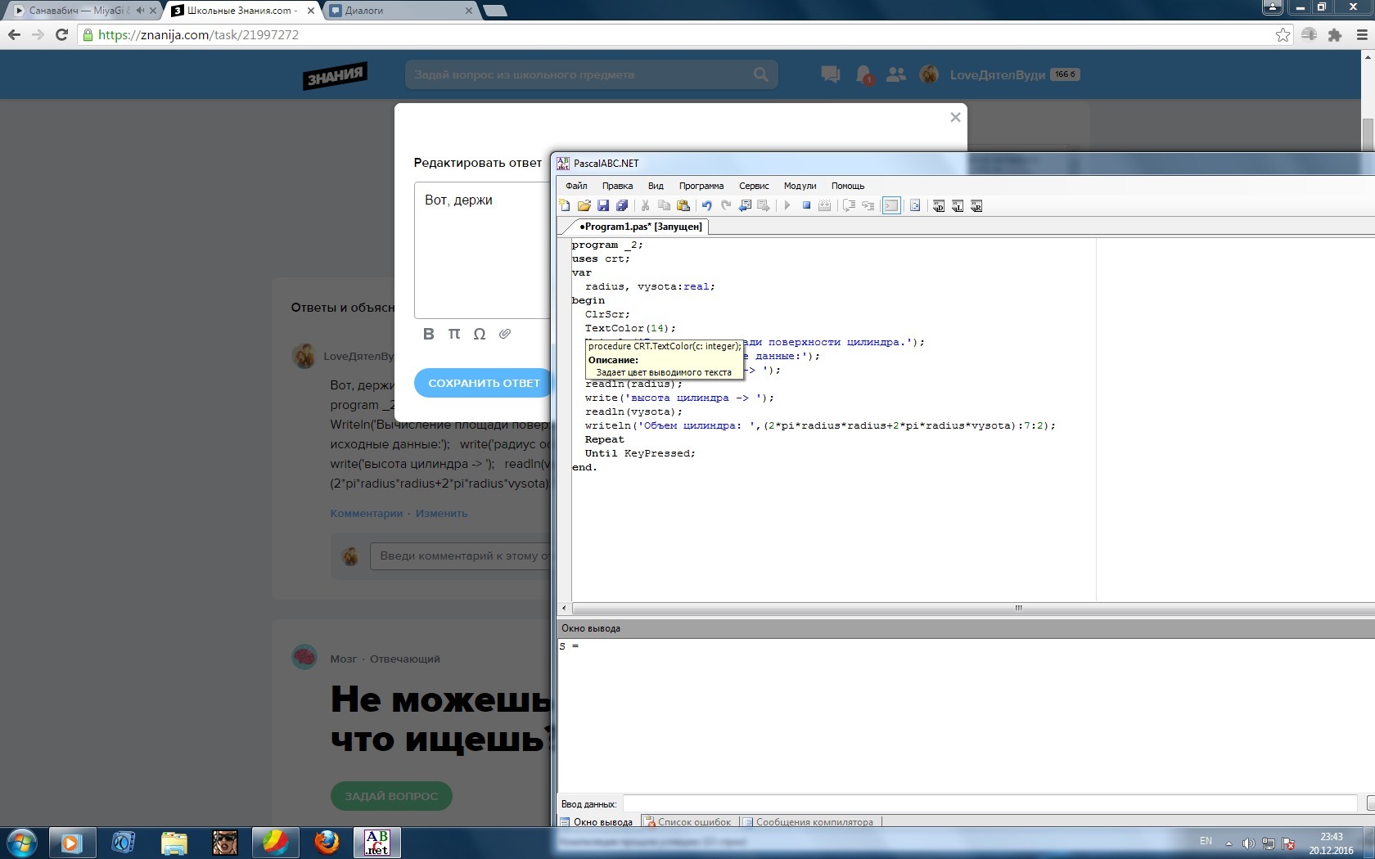Save the program with the floppy disk icon

click(603, 205)
